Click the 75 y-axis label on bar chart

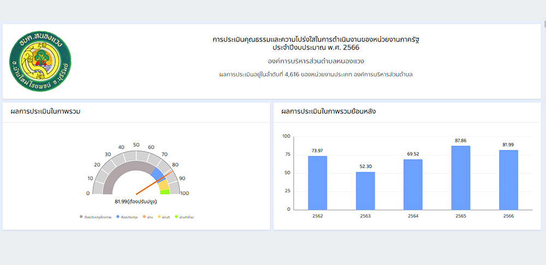(x=287, y=155)
